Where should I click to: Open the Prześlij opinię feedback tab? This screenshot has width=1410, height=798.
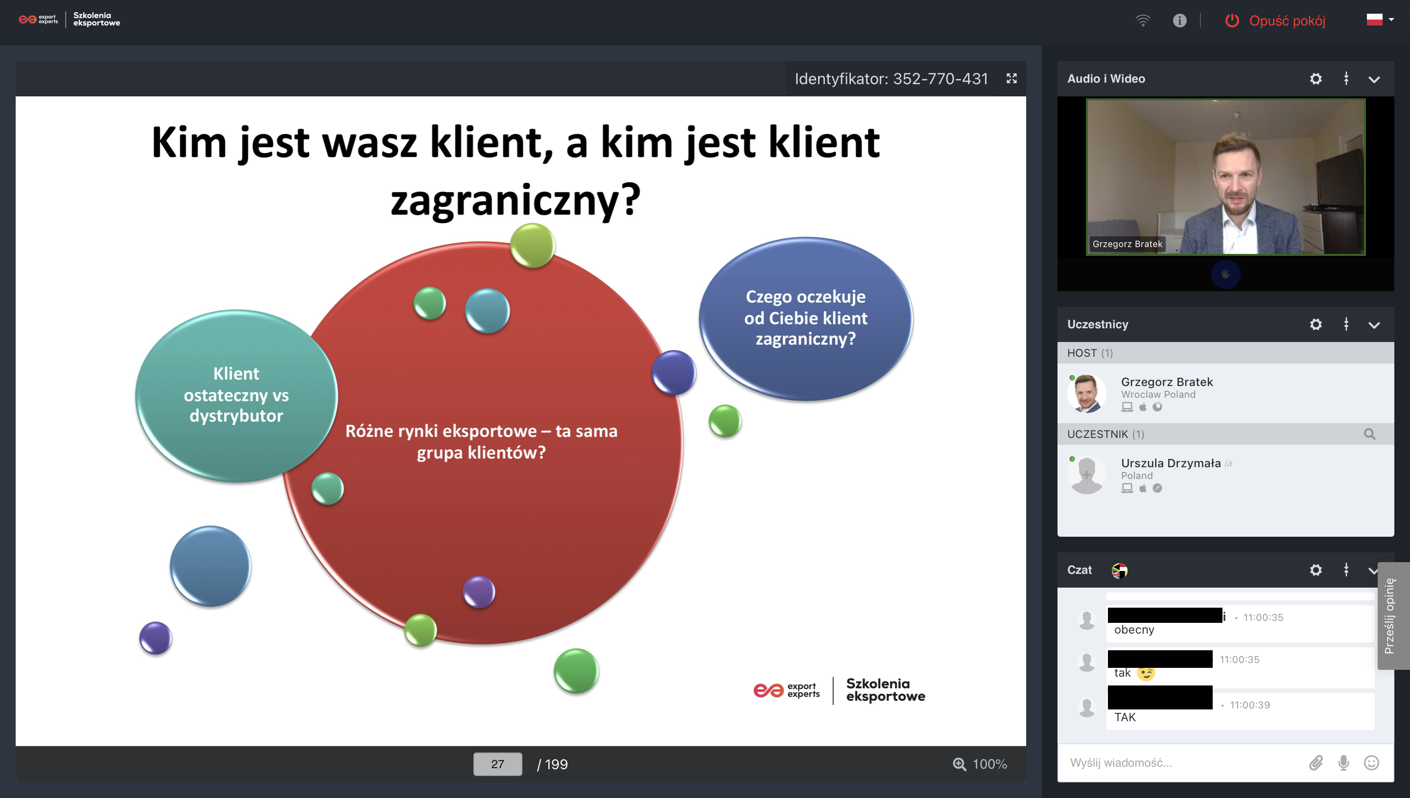tap(1393, 616)
